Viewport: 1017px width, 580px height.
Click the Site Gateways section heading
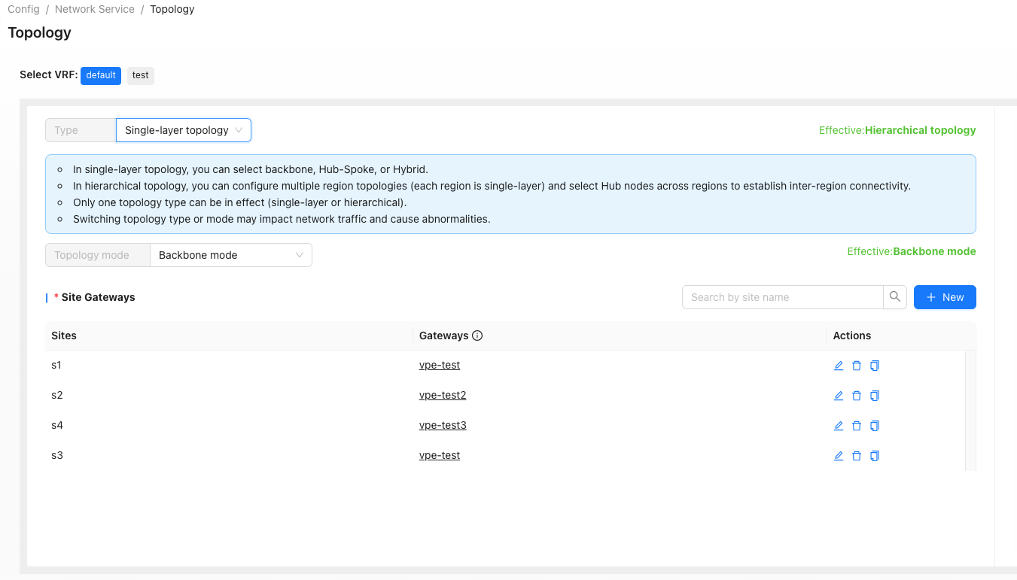click(x=98, y=297)
